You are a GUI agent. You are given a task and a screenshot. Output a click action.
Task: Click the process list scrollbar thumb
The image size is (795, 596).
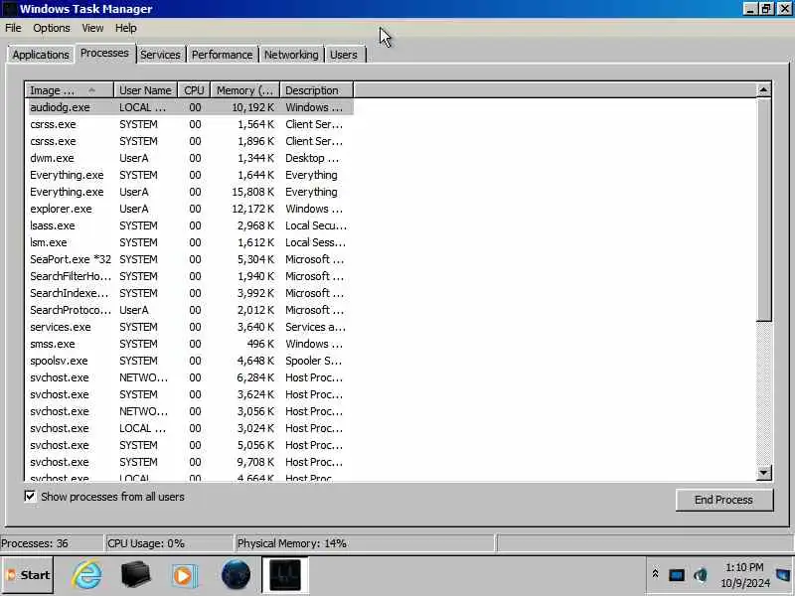click(763, 210)
